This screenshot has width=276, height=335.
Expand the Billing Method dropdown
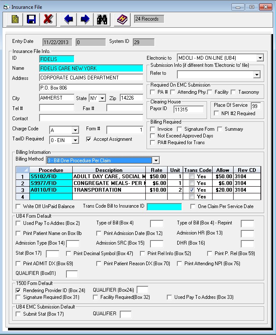click(x=156, y=160)
